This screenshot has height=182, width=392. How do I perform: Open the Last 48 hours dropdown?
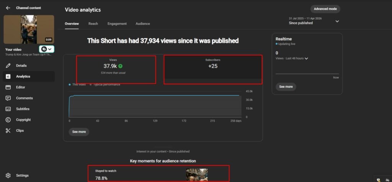click(306, 58)
